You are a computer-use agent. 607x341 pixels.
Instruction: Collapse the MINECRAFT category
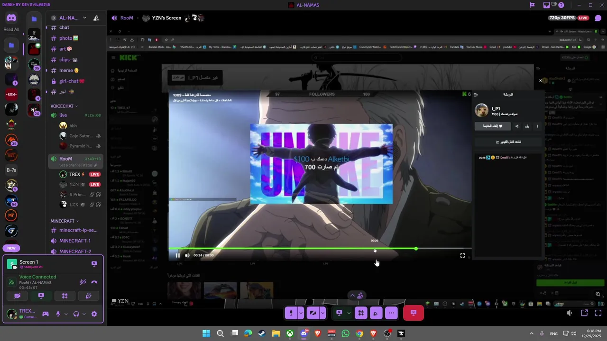click(64, 221)
